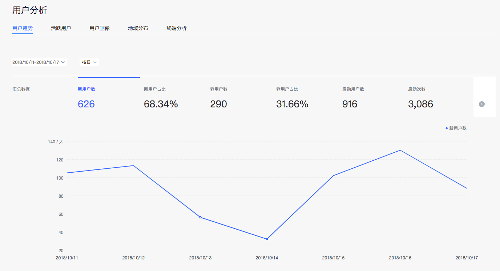The width and height of the screenshot is (500, 271).
Task: Select the 终端分析 tab
Action: 177,28
